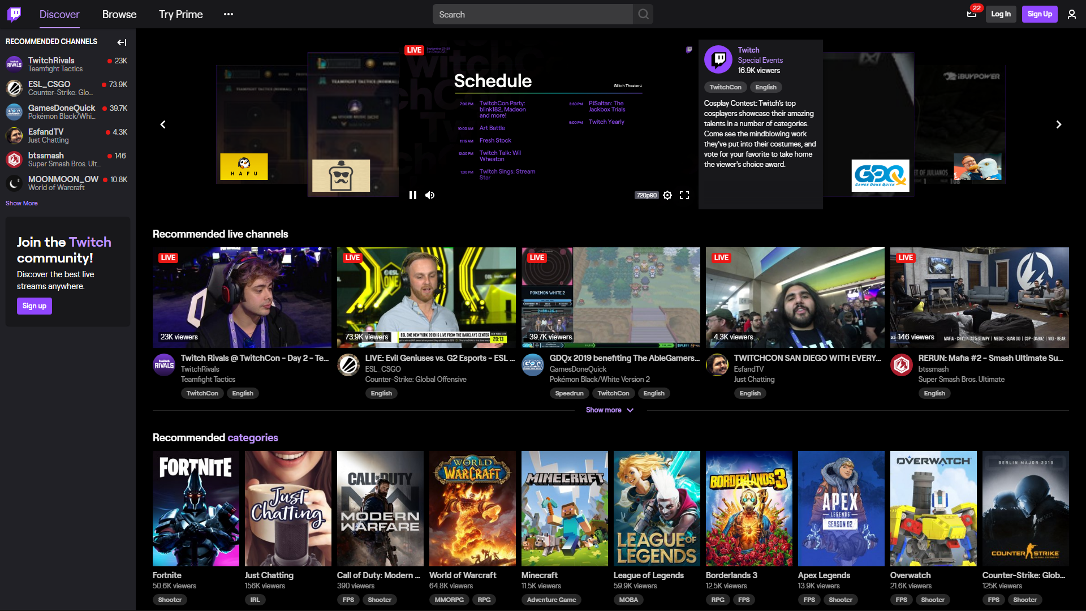Click the GamesDoneQuick channel avatar icon
Viewport: 1086px width, 611px height.
tap(14, 112)
